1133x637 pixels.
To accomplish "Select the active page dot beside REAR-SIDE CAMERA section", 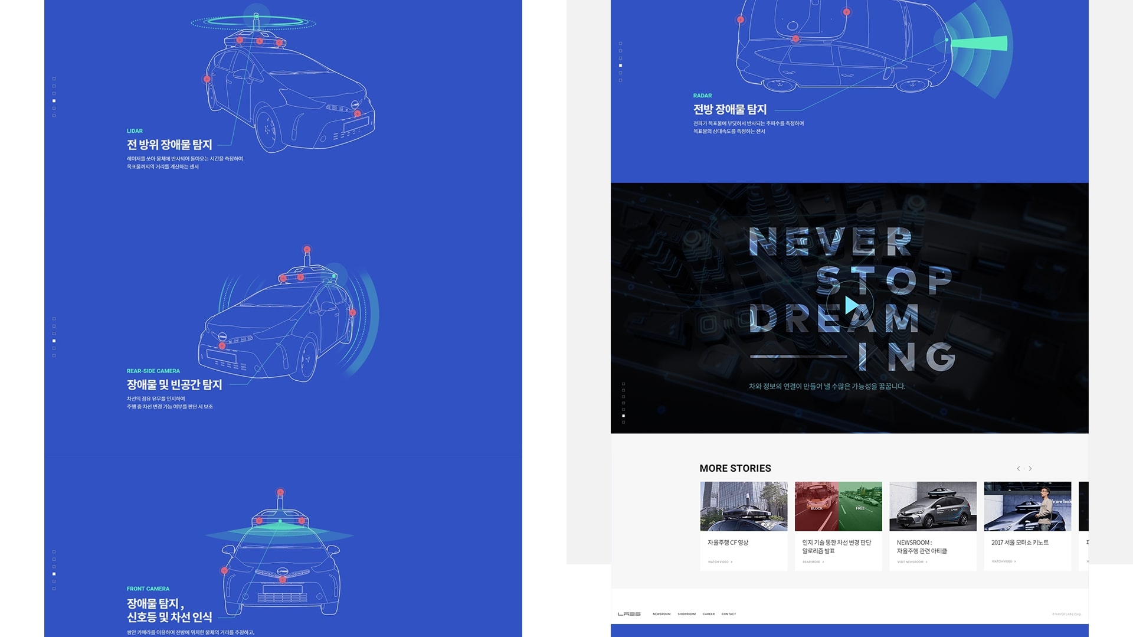I will click(x=54, y=341).
